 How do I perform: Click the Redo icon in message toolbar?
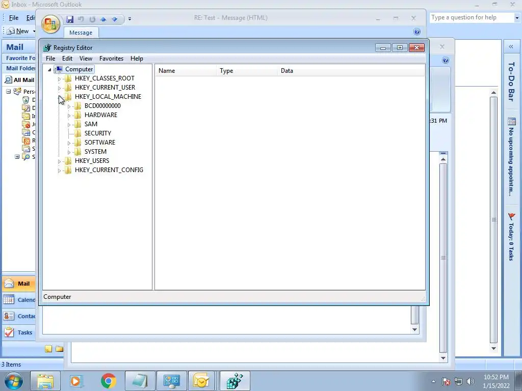pyautogui.click(x=92, y=19)
